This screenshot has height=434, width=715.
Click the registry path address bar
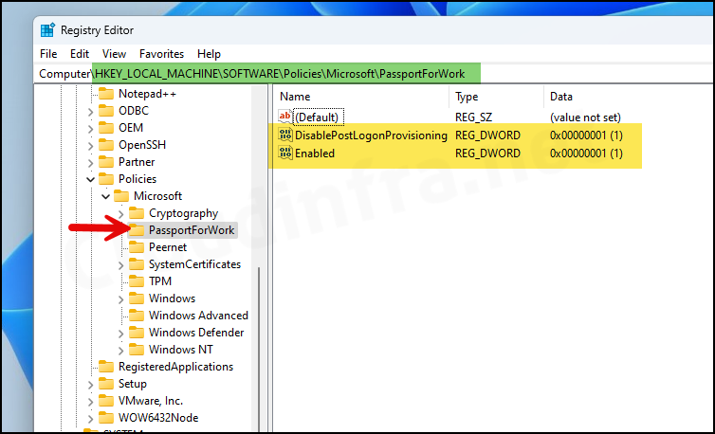pos(374,74)
